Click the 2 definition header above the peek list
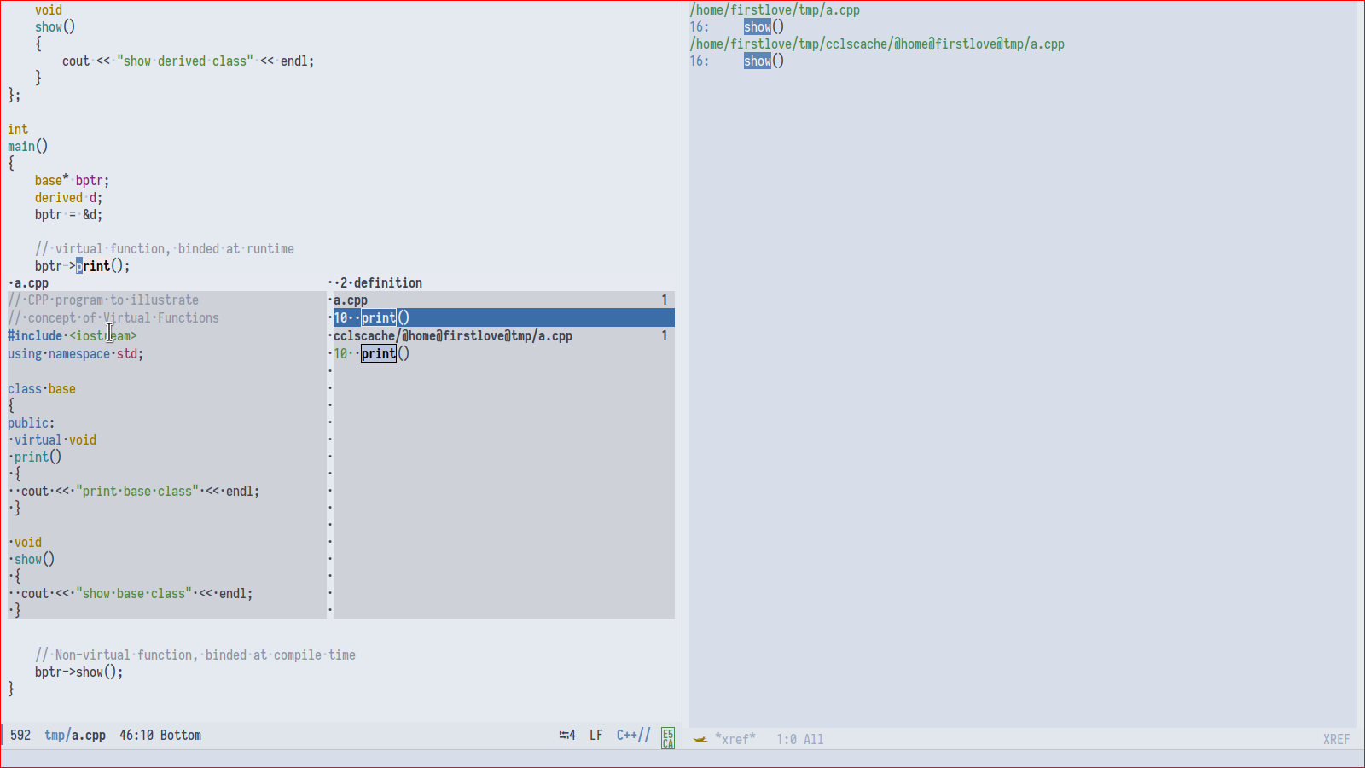 (379, 282)
